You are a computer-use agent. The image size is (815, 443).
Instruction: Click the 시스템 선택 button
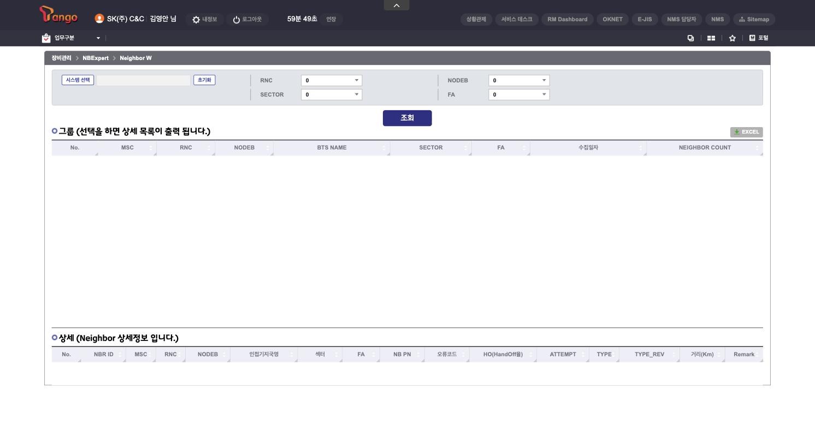(78, 80)
